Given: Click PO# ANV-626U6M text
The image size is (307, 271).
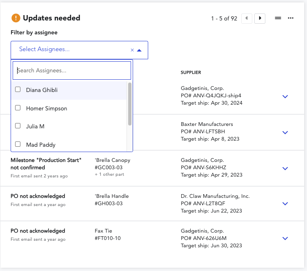Looking at the screenshot, I should (204, 238).
